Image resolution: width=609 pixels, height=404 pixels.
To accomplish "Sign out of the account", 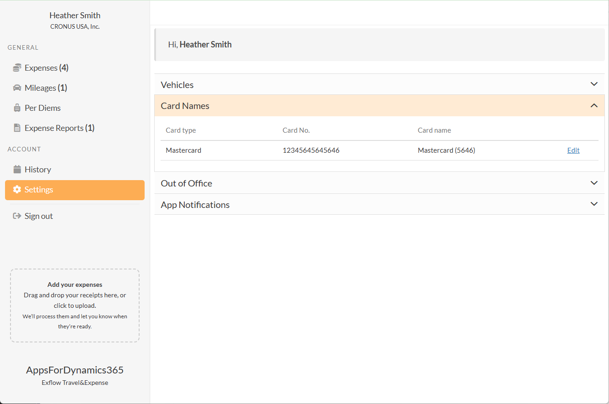I will [x=39, y=216].
